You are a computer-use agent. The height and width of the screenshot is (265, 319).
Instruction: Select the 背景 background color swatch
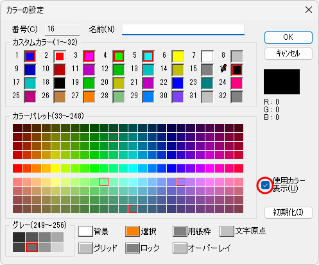(x=85, y=232)
